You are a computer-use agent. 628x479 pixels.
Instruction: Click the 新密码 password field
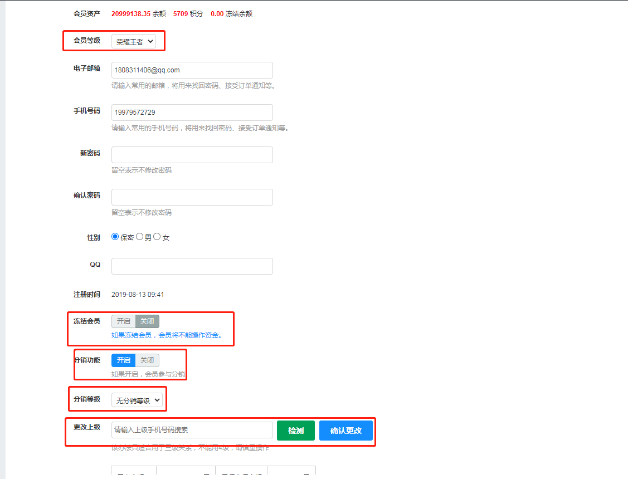click(192, 155)
